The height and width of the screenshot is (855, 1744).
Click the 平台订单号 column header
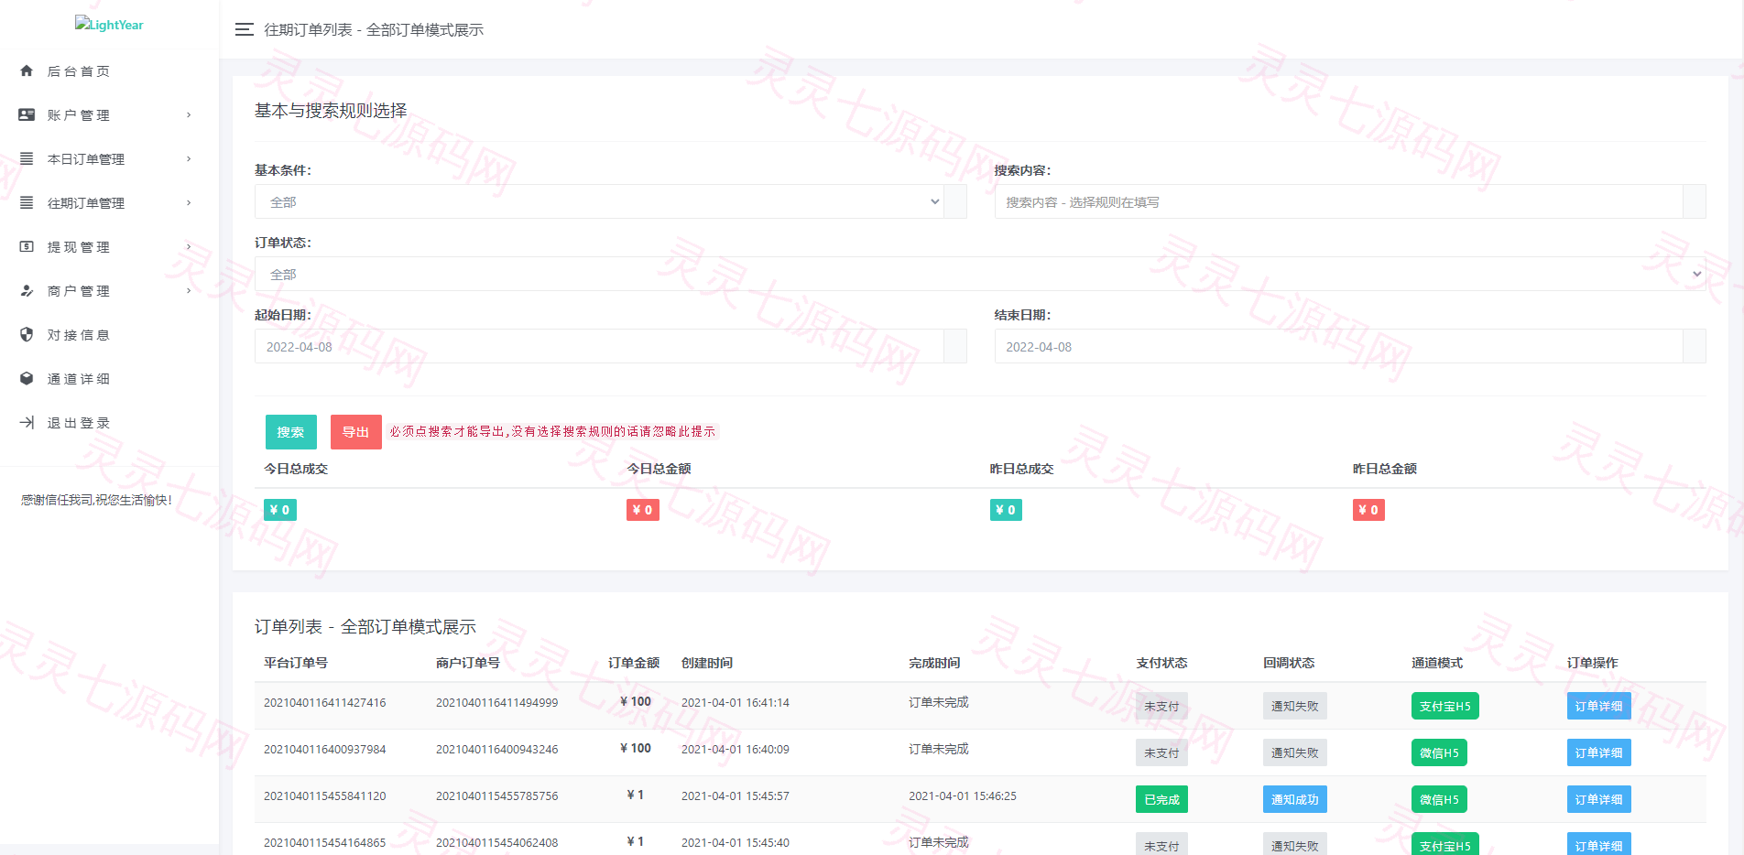point(296,663)
